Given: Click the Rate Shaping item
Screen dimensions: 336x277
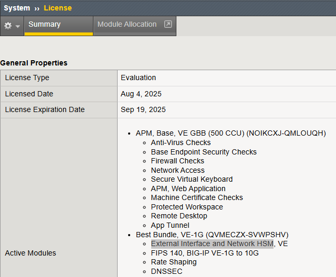Looking at the screenshot, I should click(174, 262).
